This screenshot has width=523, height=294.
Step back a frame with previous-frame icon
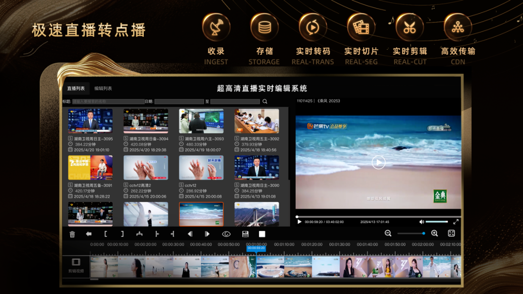point(191,234)
